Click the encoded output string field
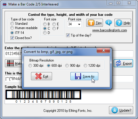 [x=14, y=79]
